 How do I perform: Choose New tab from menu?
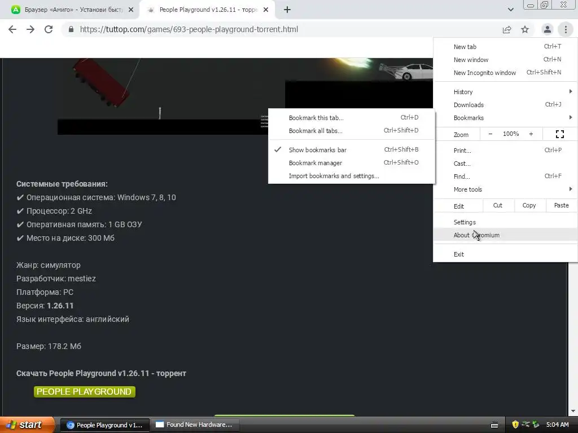point(505,47)
